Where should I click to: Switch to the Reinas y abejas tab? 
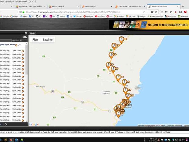point(58,7)
